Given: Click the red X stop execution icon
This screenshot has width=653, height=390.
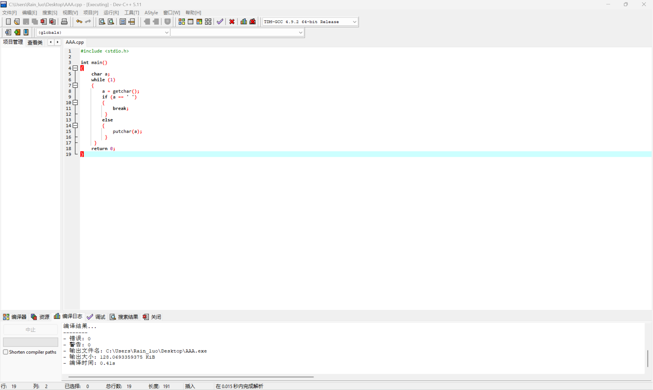Looking at the screenshot, I should 232,21.
